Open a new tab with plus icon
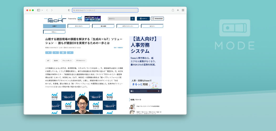Image resolution: width=276 pixels, height=131 pixels. pos(178,10)
